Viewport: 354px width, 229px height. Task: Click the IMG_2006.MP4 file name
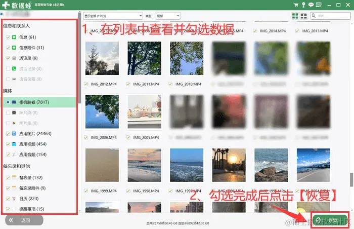(104, 137)
